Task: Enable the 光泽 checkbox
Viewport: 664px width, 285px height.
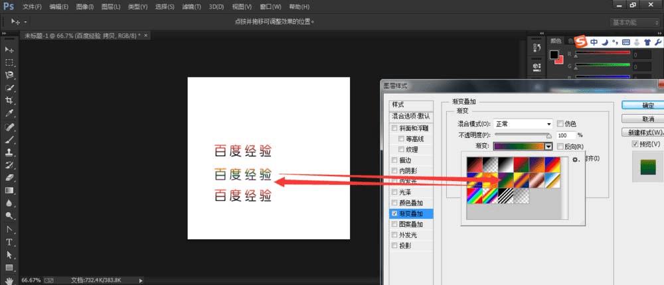Action: [394, 192]
